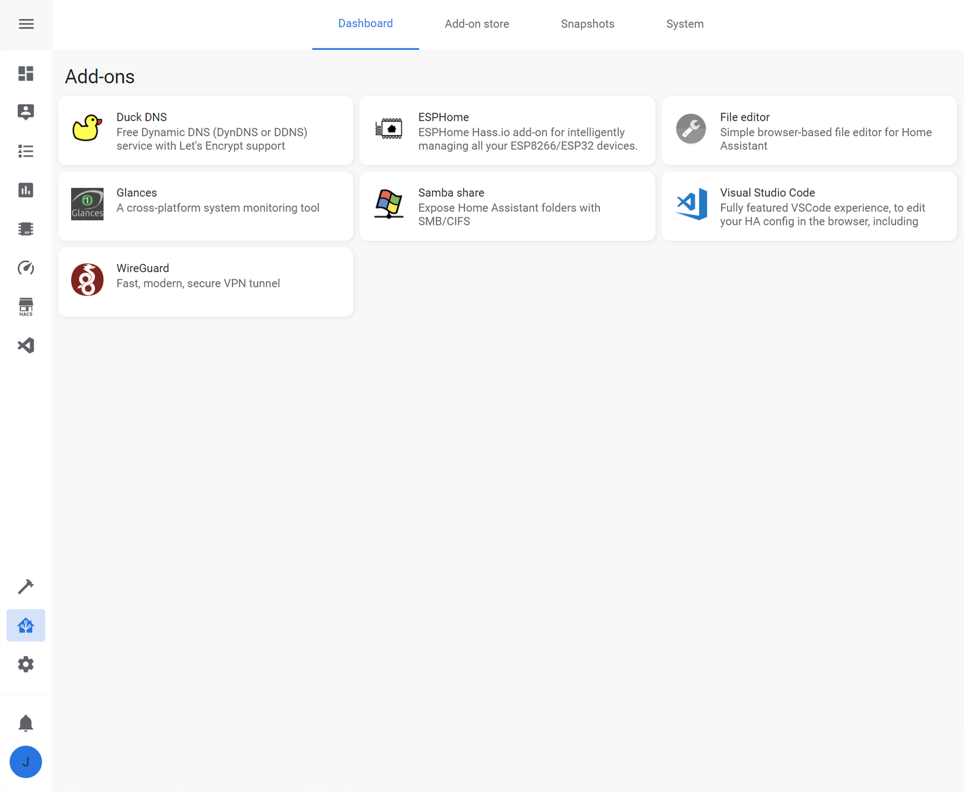Click the Duck DNS duck icon
The image size is (964, 792).
pyautogui.click(x=87, y=128)
